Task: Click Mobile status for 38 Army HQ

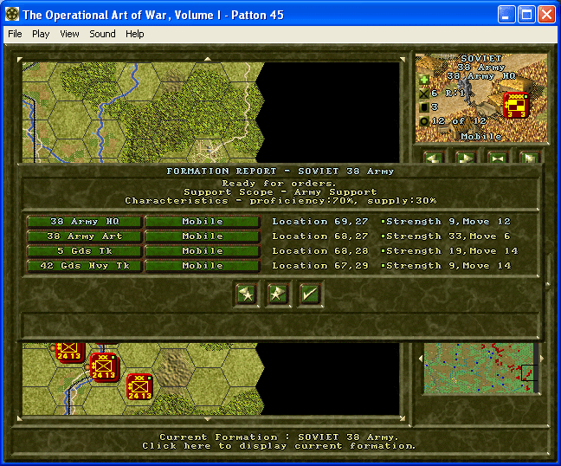Action: tap(203, 222)
